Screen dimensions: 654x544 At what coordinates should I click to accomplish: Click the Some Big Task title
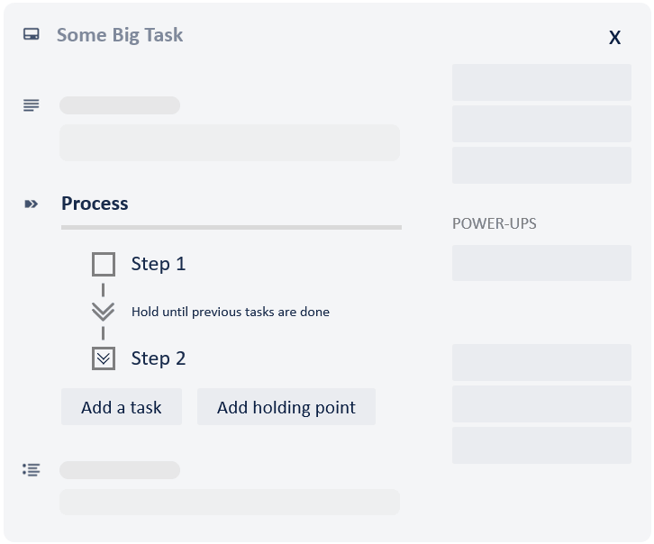(120, 35)
